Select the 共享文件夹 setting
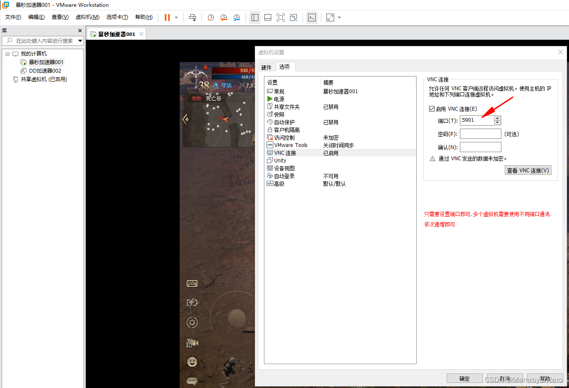569x388 pixels. (287, 107)
